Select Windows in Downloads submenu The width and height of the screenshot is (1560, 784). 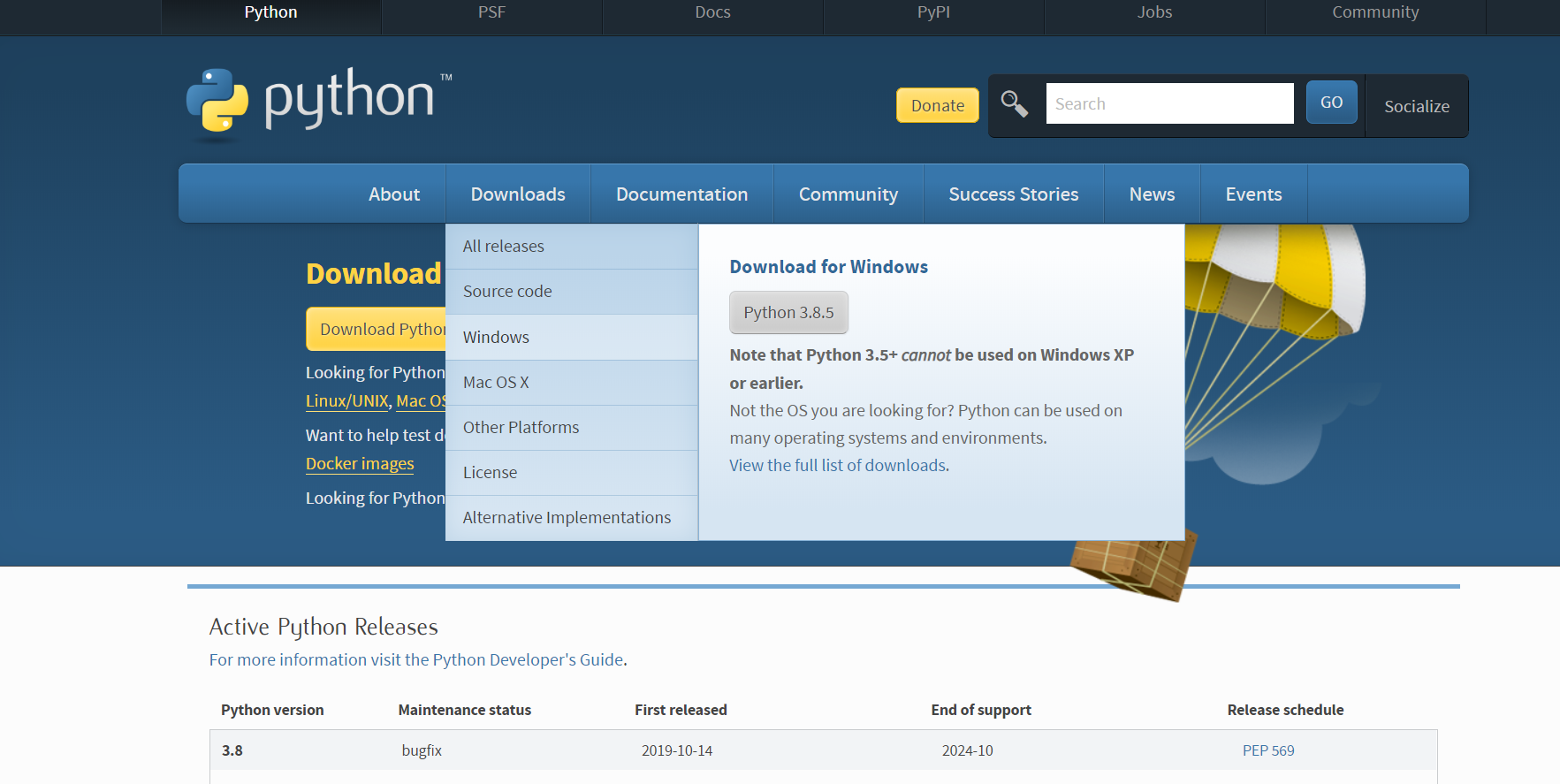coord(572,337)
